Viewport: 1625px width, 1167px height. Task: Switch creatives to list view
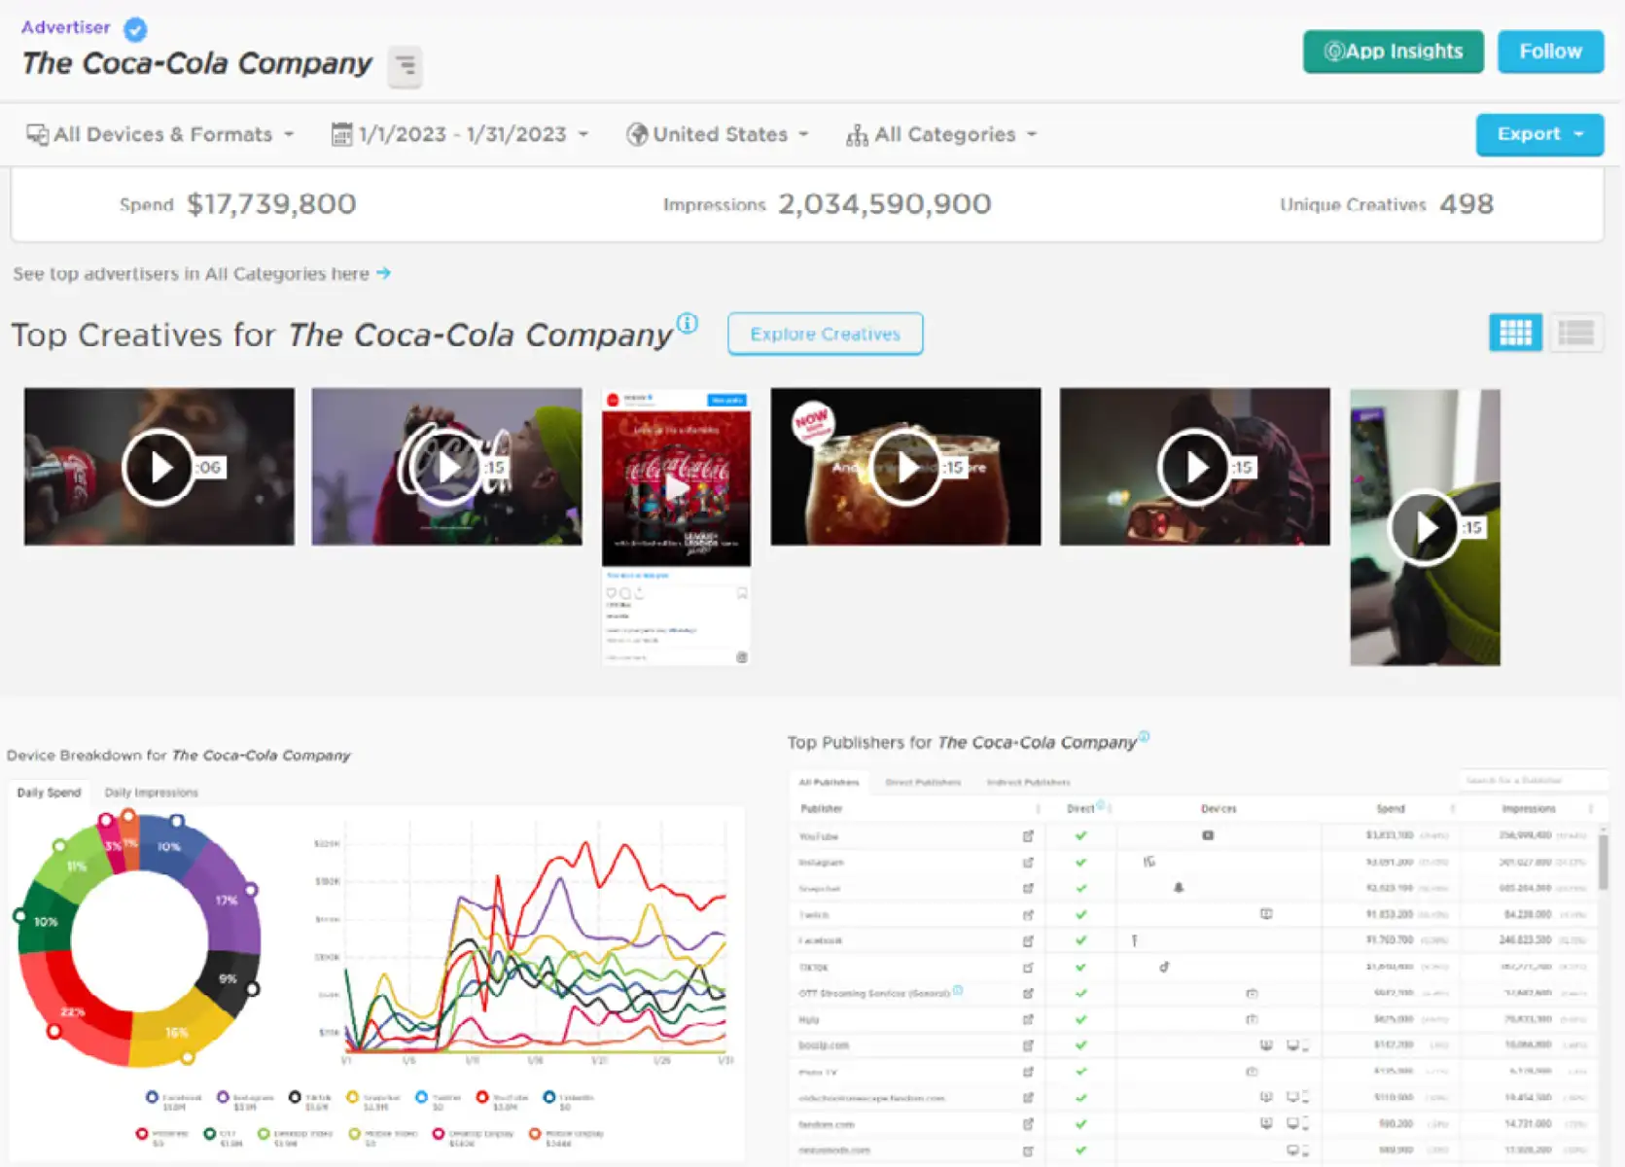pos(1575,333)
